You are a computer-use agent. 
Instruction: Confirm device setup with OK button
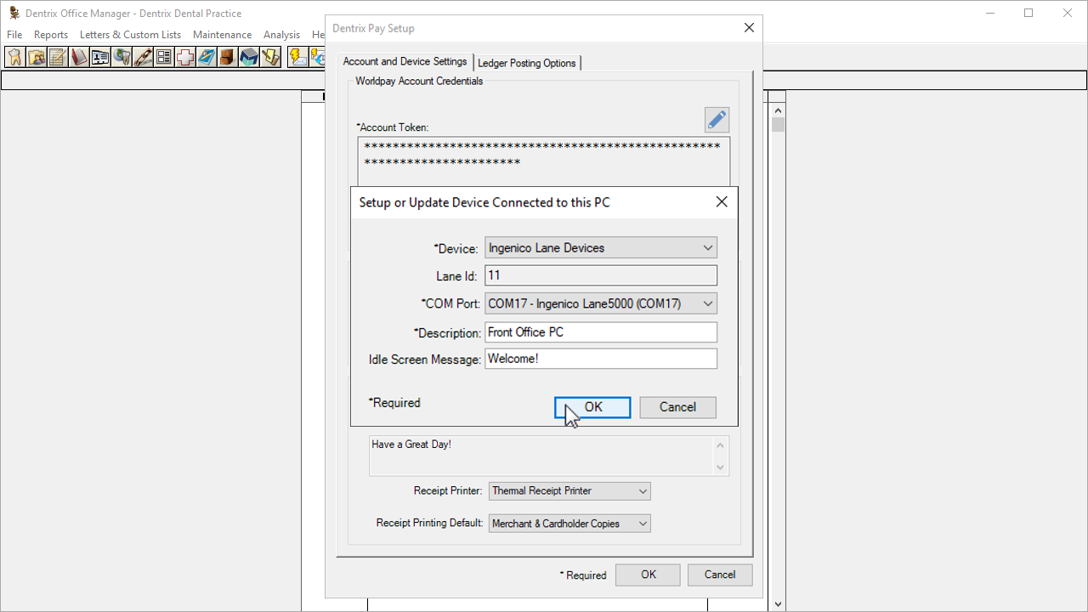click(x=592, y=407)
